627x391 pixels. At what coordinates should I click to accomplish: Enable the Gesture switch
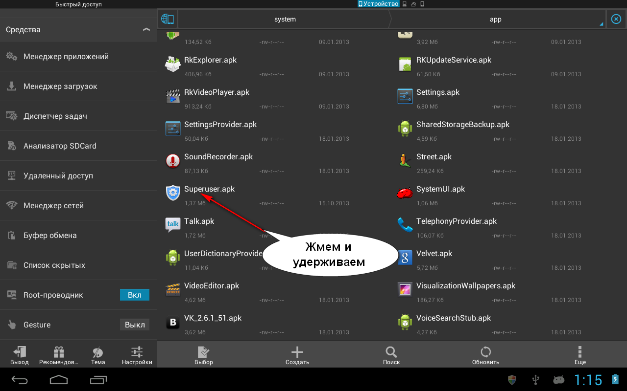pyautogui.click(x=135, y=325)
